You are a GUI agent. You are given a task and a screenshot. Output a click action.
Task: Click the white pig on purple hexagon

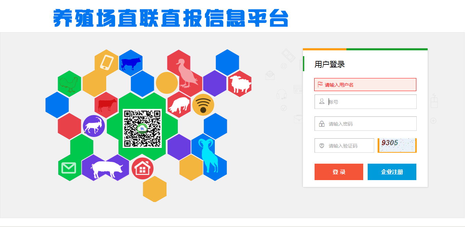(x=107, y=169)
